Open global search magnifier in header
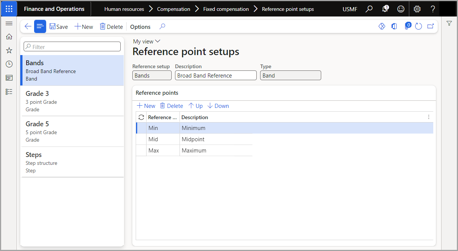Screen dimensions: 458x251 [x=369, y=9]
